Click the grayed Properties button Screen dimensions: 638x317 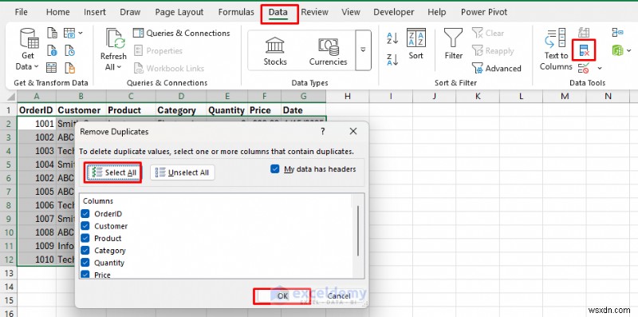(x=158, y=50)
